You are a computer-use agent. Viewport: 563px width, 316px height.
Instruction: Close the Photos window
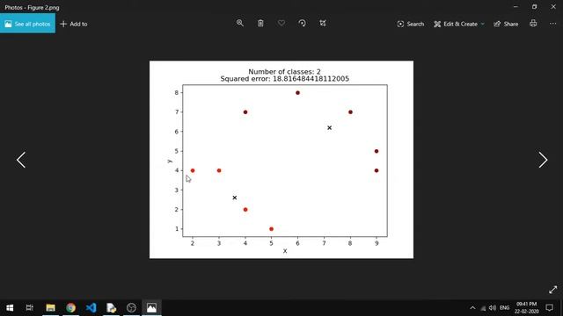553,6
